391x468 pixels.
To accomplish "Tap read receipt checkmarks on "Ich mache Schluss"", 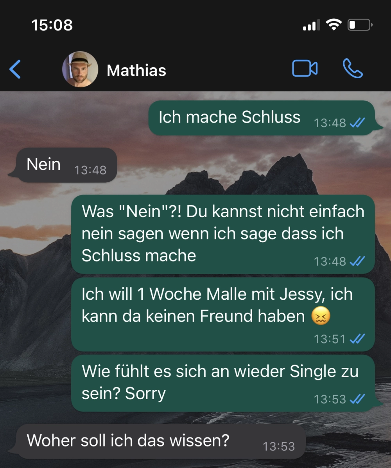I will tap(357, 122).
